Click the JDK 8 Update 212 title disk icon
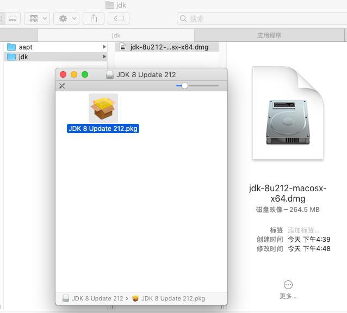 110,74
